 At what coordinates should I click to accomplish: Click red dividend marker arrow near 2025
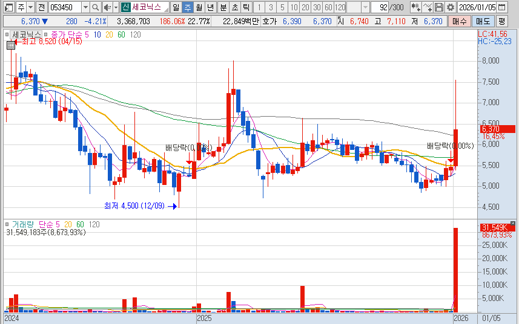point(189,162)
